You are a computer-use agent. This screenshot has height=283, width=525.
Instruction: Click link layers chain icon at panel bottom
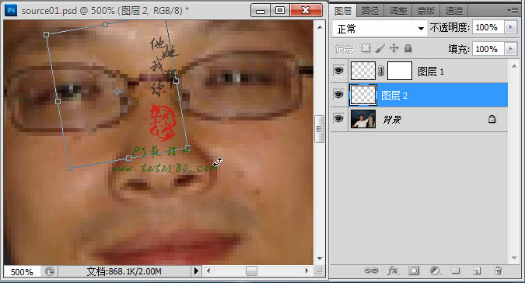(371, 271)
